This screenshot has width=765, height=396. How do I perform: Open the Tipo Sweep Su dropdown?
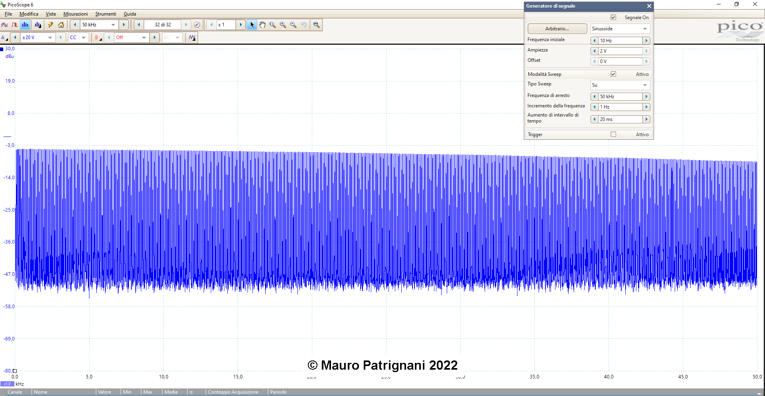click(620, 85)
